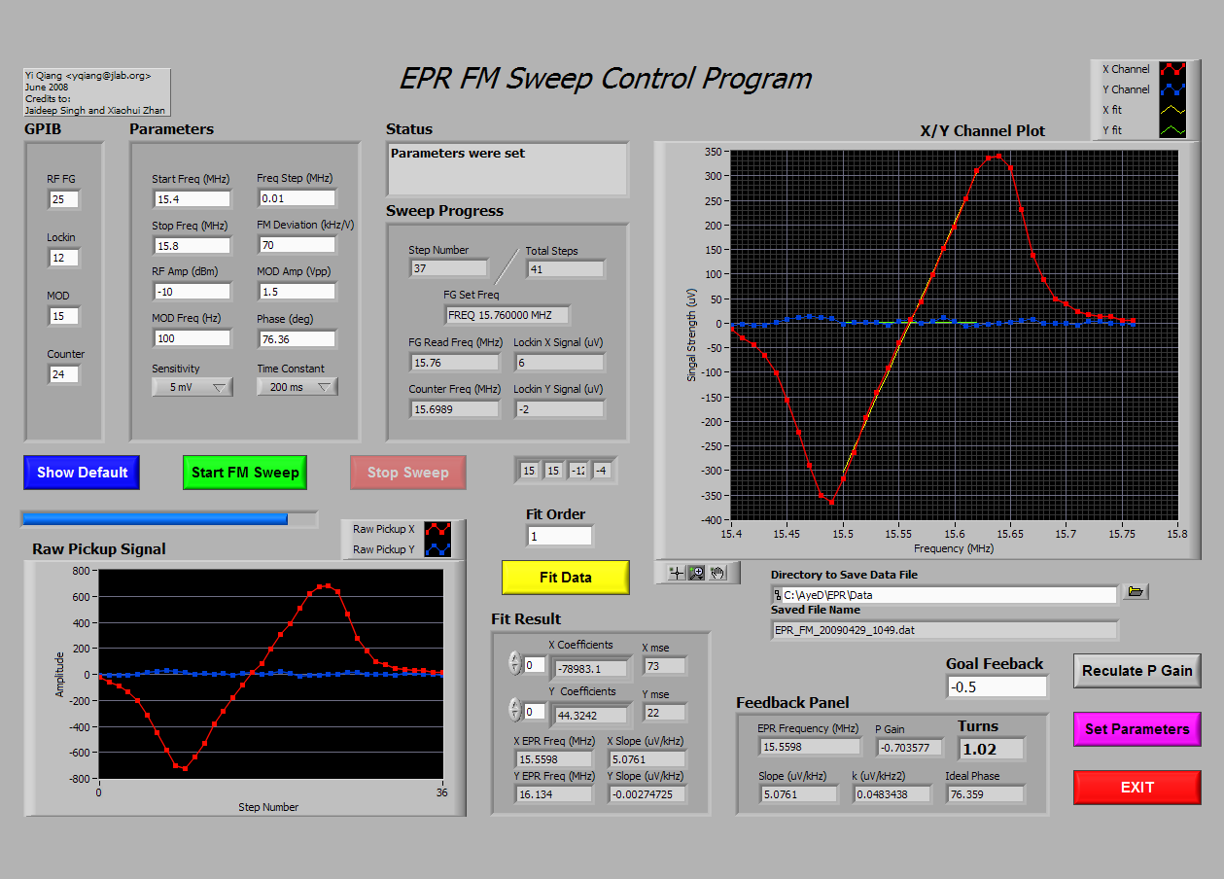
Task: Click the Lockin Y Signal value -2
Action: coord(559,409)
